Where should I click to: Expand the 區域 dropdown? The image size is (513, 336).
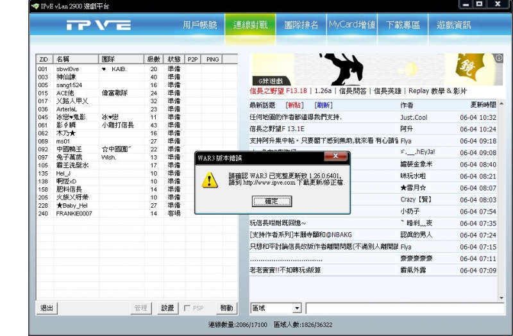[x=297, y=308]
